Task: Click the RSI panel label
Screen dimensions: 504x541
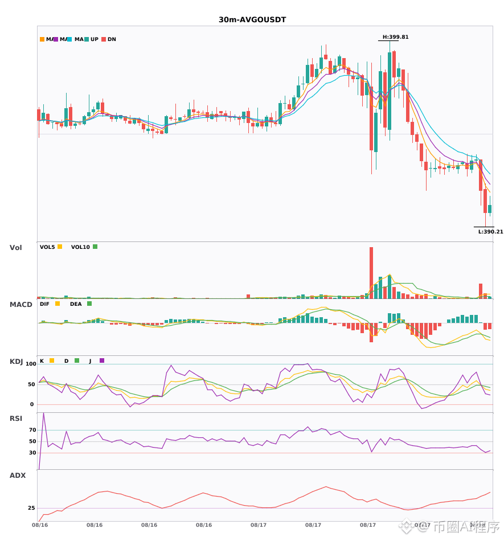Action: click(16, 419)
